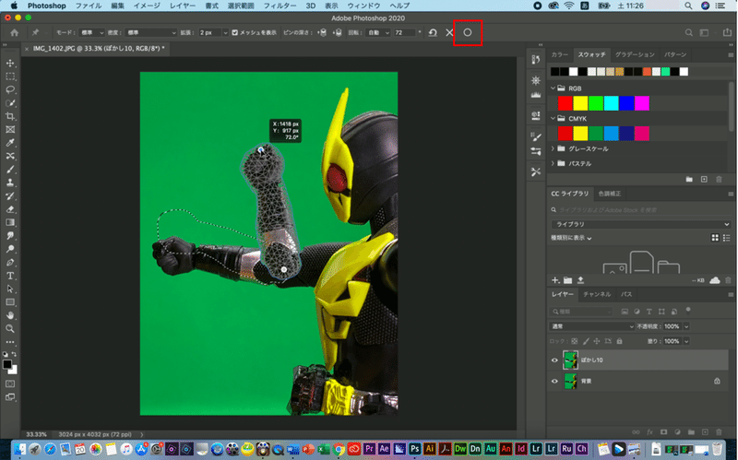Cancel the puppet warp with the X icon
Viewport: 738px width, 460px height.
[449, 32]
